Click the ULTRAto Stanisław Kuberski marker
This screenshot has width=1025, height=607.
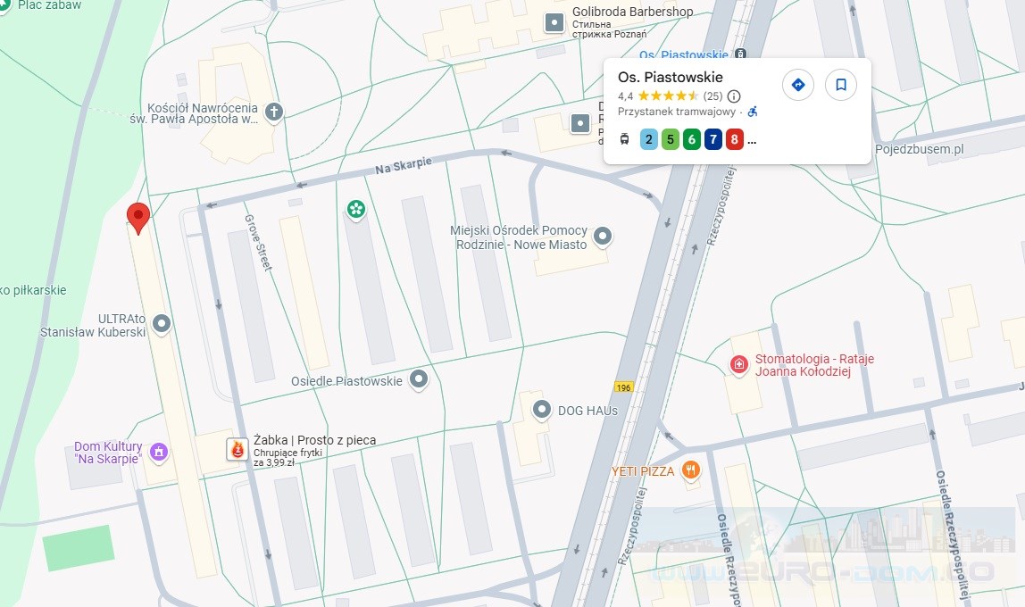click(x=162, y=324)
